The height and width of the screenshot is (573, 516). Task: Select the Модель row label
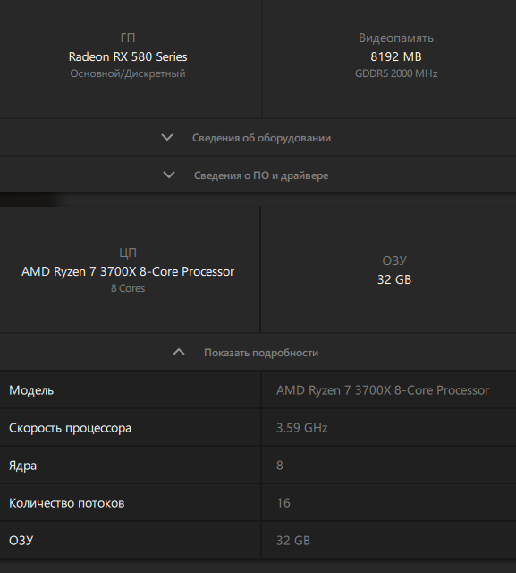[31, 390]
